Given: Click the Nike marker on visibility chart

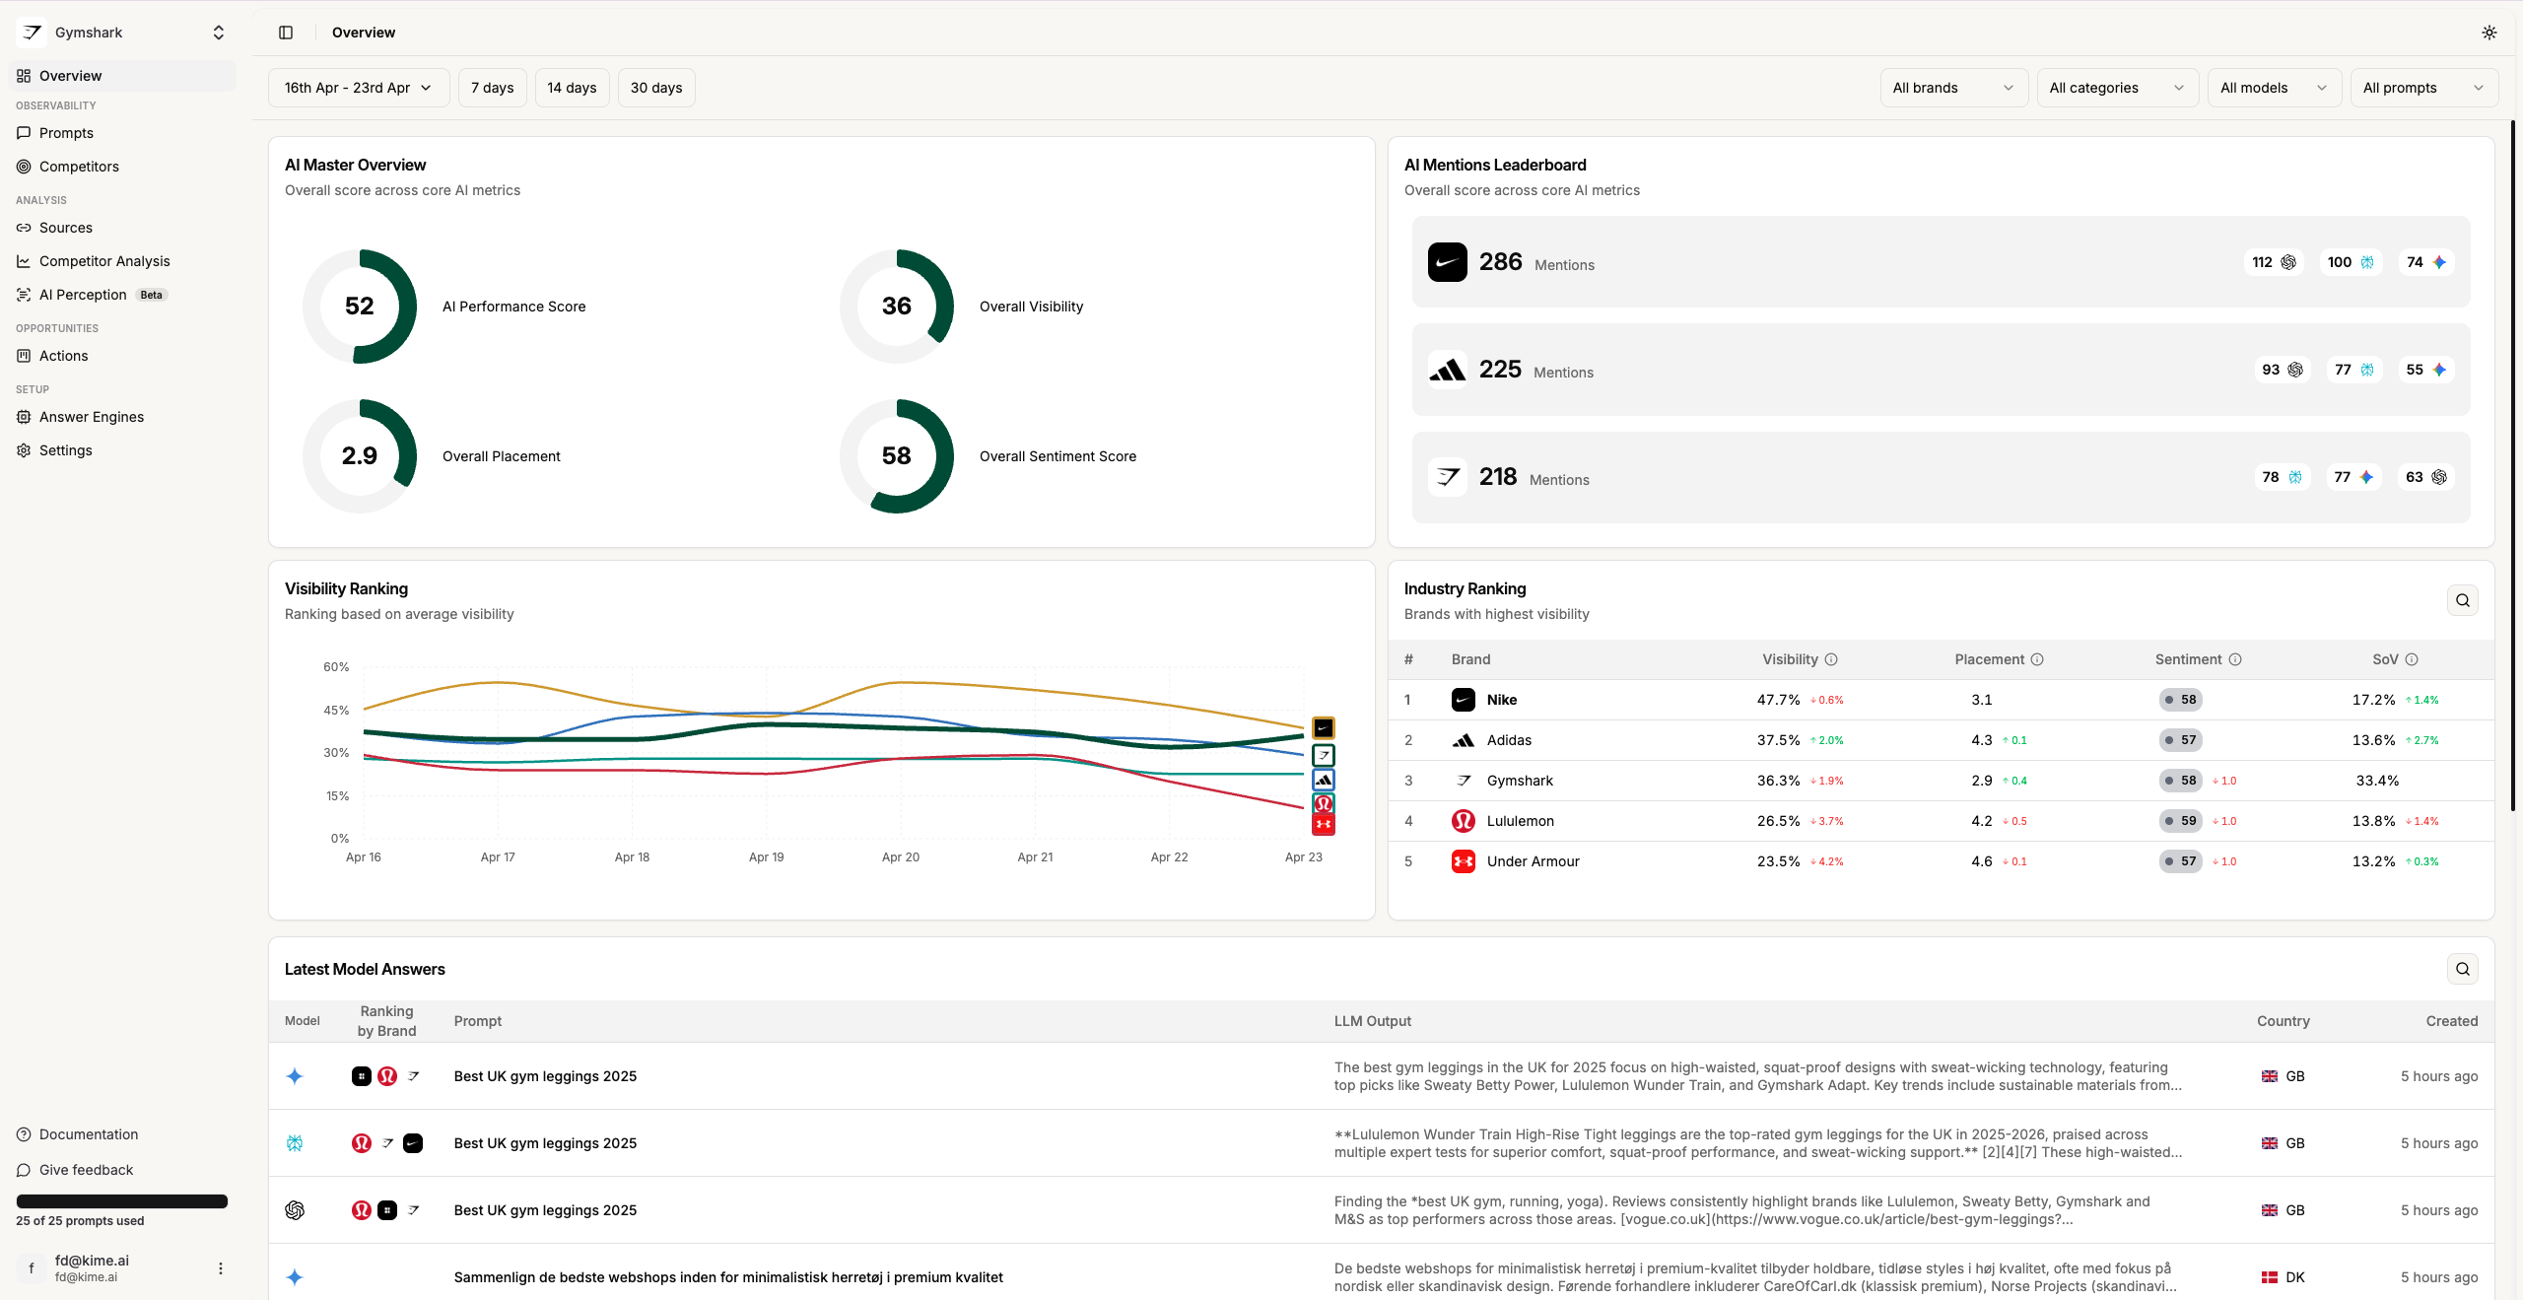Looking at the screenshot, I should 1323,728.
